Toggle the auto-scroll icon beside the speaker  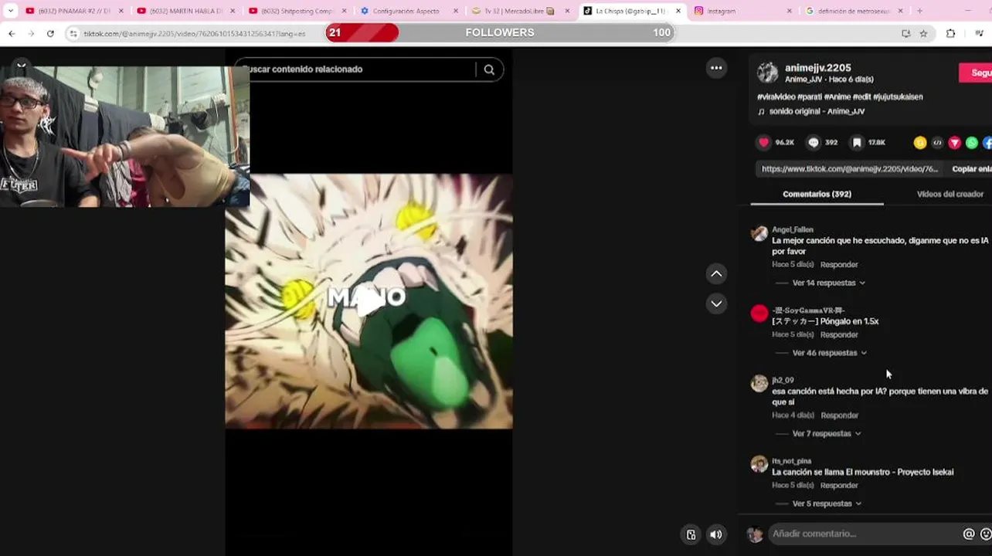pos(691,534)
